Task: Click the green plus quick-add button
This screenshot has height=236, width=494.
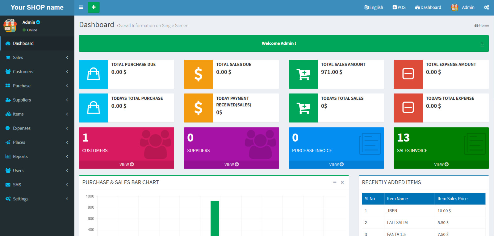Action: (x=94, y=7)
